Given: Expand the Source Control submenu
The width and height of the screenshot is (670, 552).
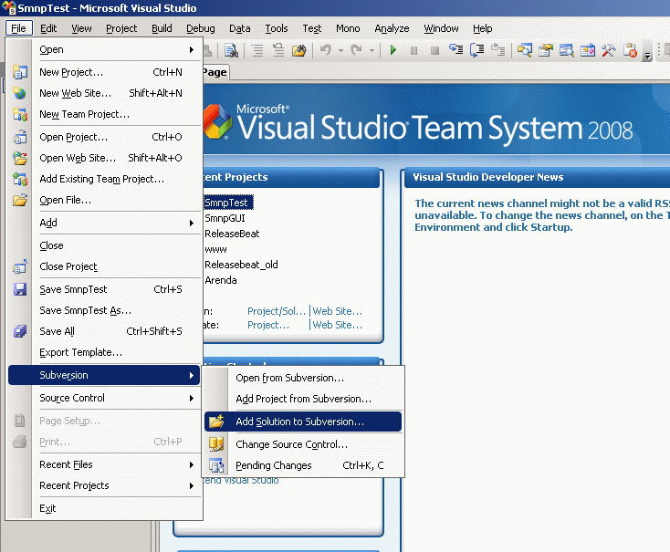Looking at the screenshot, I should (192, 398).
